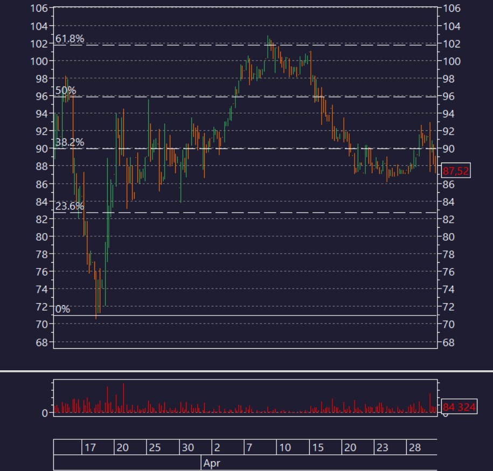Select 68 on the right price axis
493x471 pixels.
(x=449, y=342)
